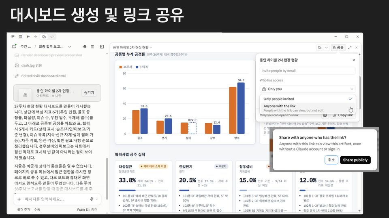Screen dimensions: 389x218
Task: Click the 33.8% value on 대성철근 card
Action: [x=127, y=180]
